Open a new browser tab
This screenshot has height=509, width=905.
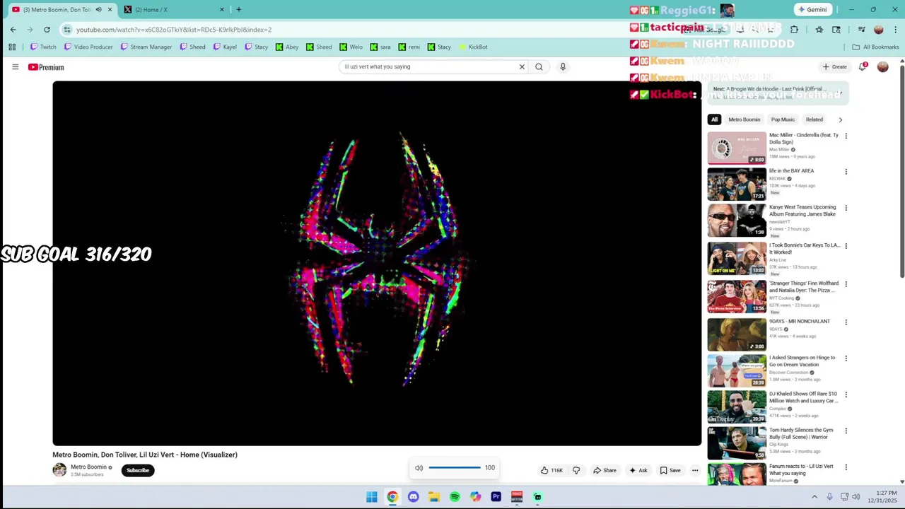coord(238,10)
